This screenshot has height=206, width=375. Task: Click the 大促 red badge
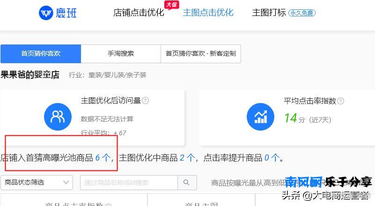(172, 5)
